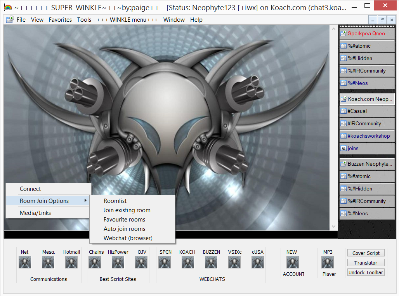This screenshot has width=399, height=296.
Task: Open the HizPower script site icon
Action: click(x=118, y=263)
